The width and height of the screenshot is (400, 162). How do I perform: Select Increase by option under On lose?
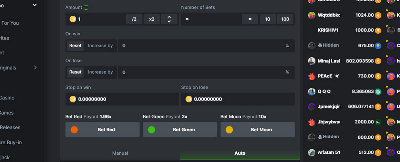click(100, 72)
